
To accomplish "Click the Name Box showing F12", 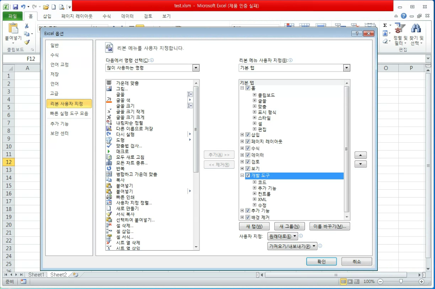I will [x=22, y=59].
